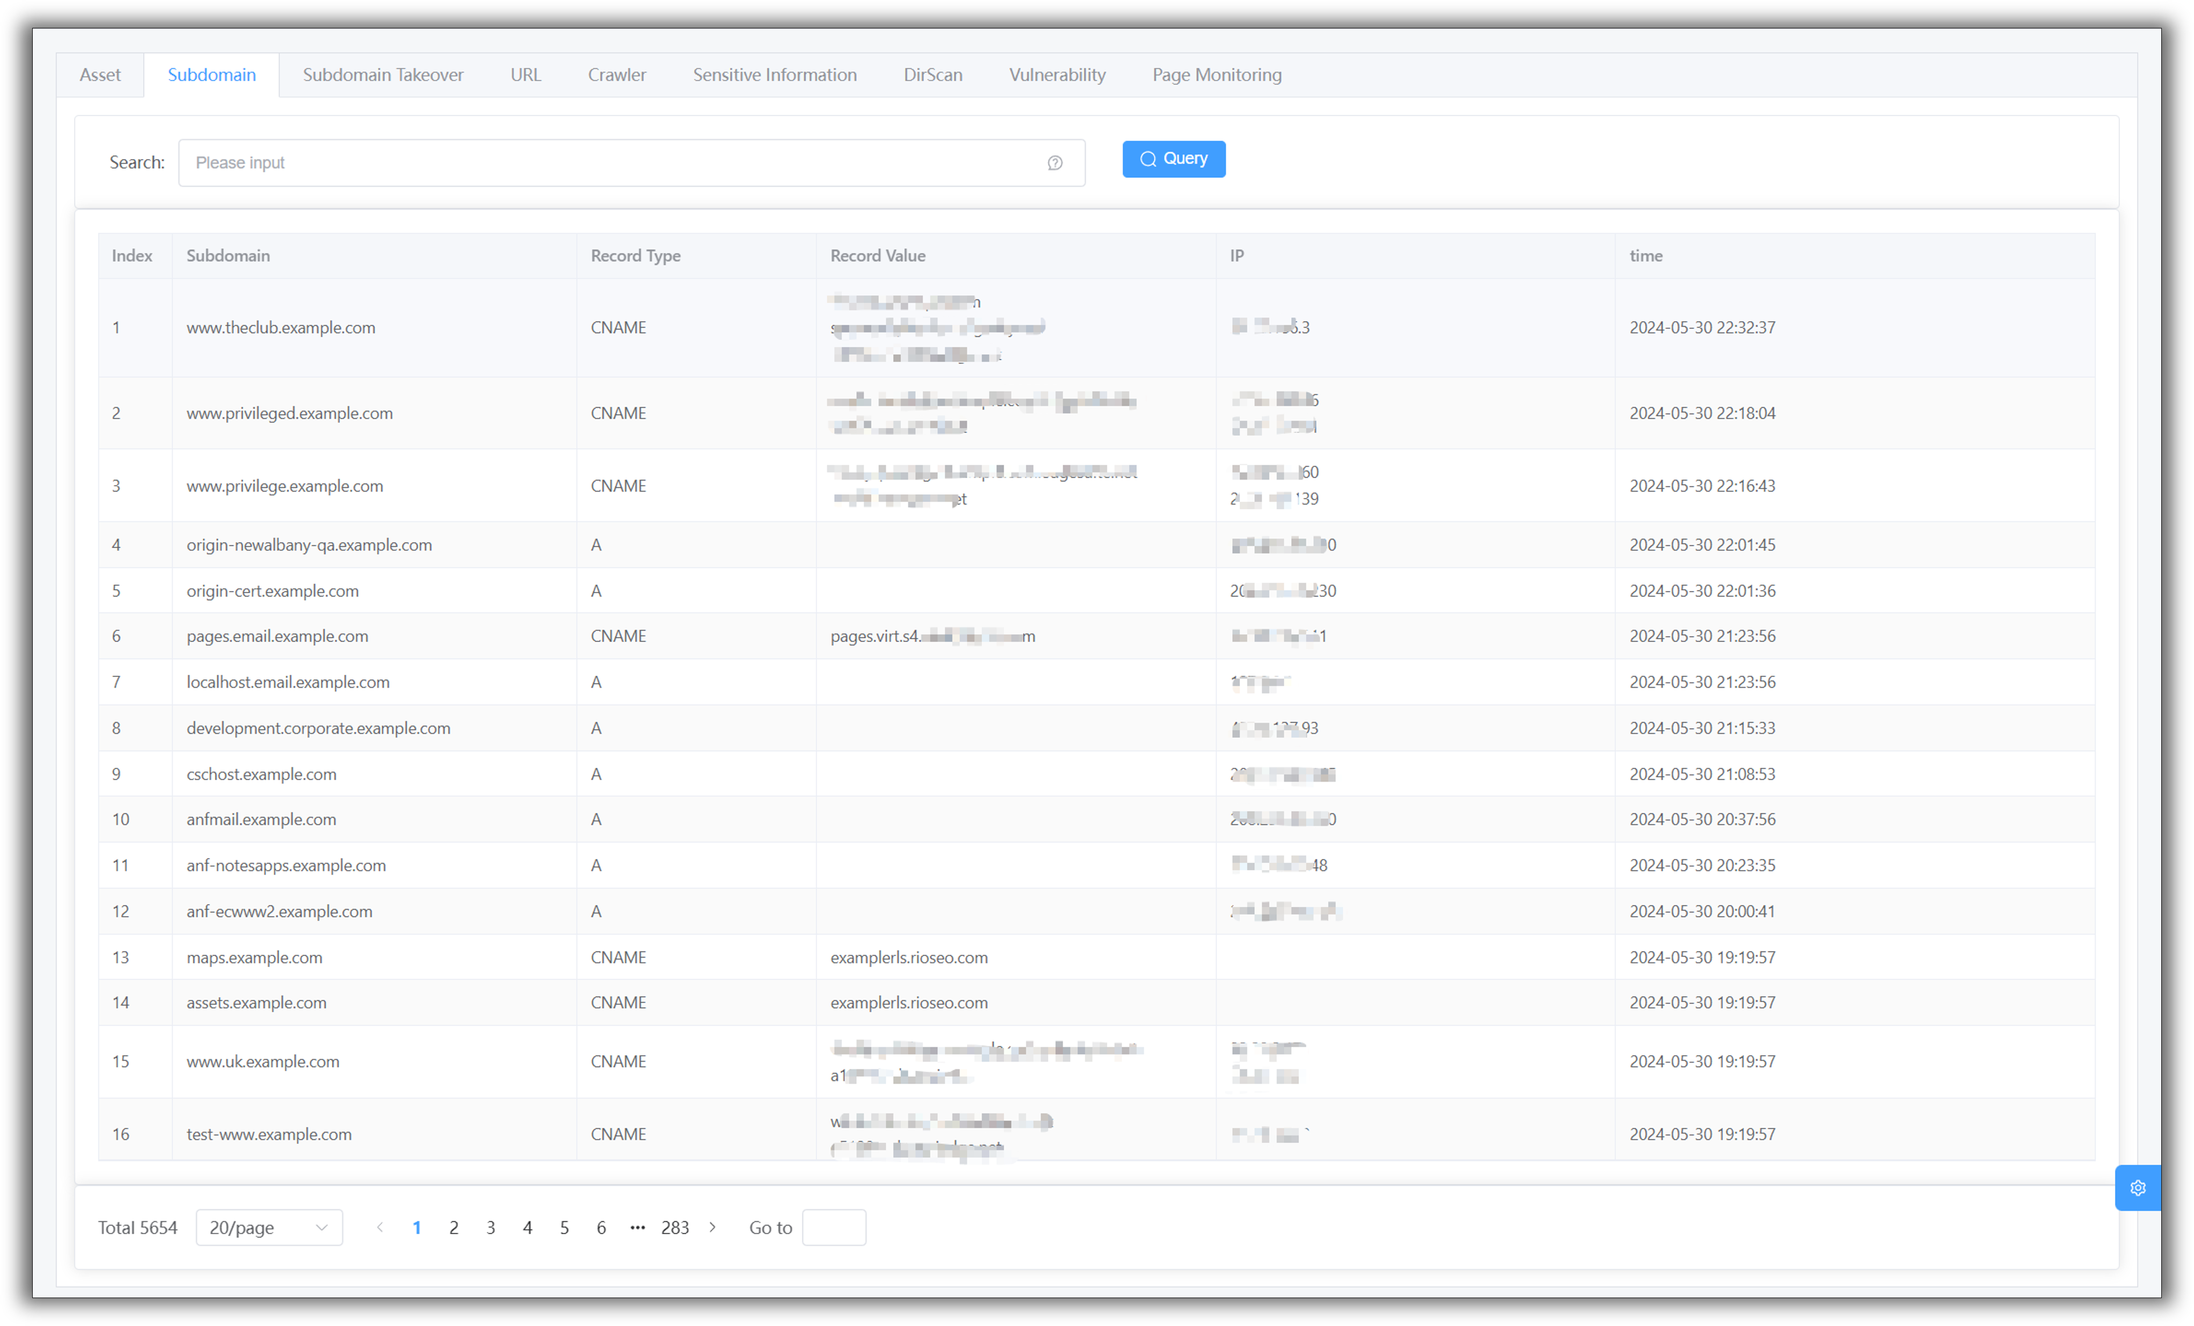Open the blue settings gear button
The width and height of the screenshot is (2194, 1326).
[x=2137, y=1187]
